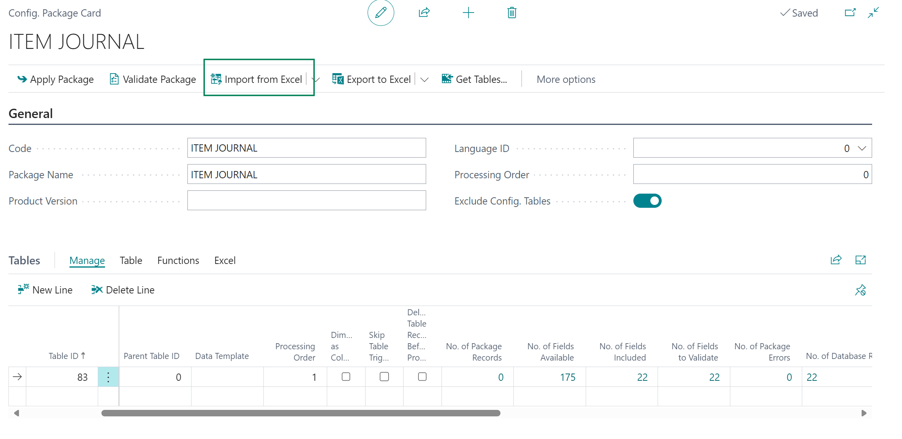Click No. of Package Records value 0

pos(500,377)
